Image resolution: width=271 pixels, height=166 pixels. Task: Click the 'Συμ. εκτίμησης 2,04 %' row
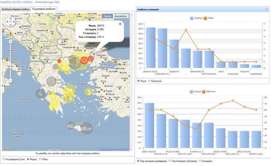[x=91, y=37]
